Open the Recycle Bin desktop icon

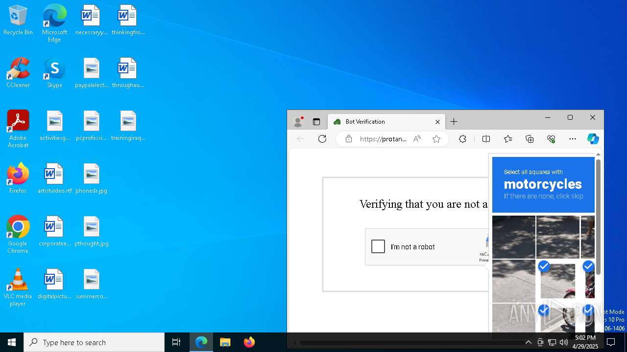pos(18,21)
